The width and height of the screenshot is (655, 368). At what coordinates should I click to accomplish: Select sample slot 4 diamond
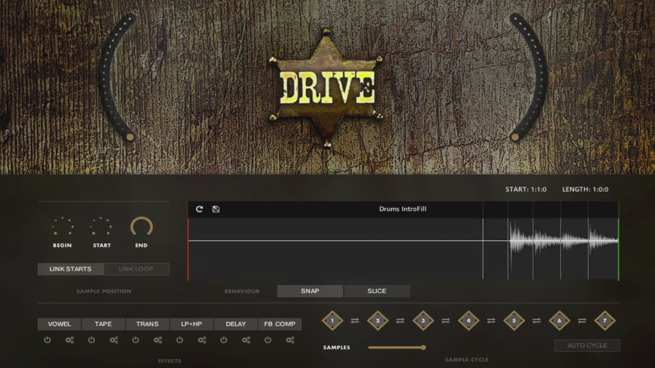[468, 321]
